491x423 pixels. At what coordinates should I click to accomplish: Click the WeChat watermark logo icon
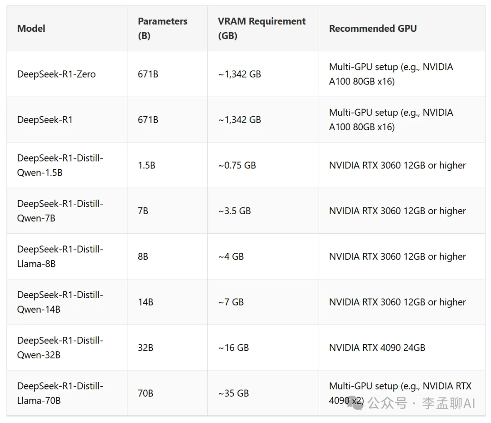click(356, 403)
